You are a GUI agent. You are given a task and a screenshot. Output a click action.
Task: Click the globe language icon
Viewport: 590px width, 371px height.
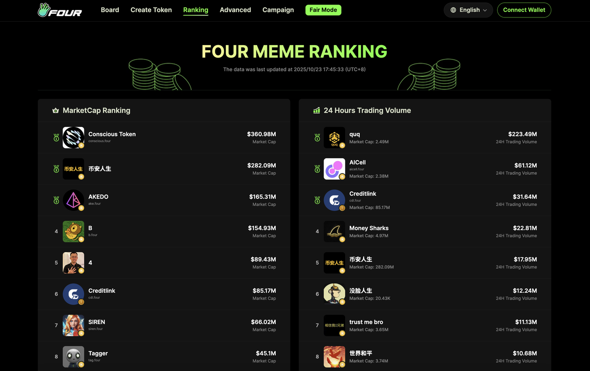coord(454,10)
